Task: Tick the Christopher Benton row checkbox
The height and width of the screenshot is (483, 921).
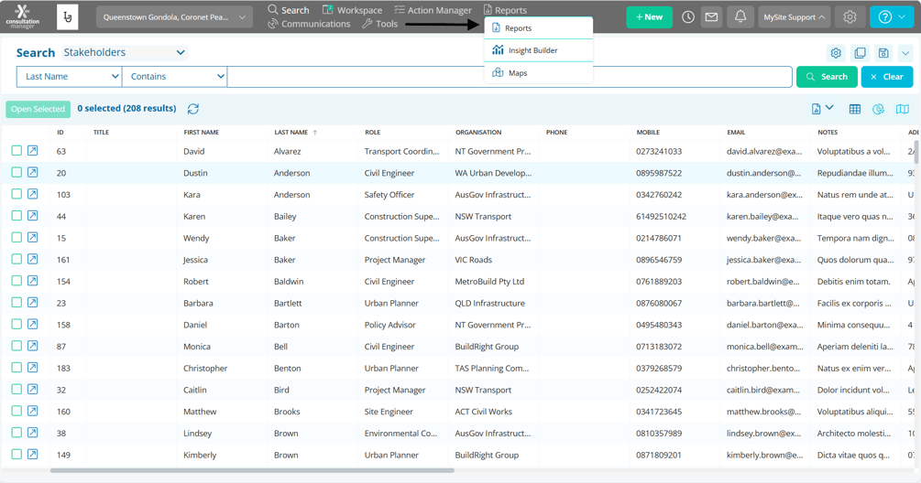Action: pos(16,368)
